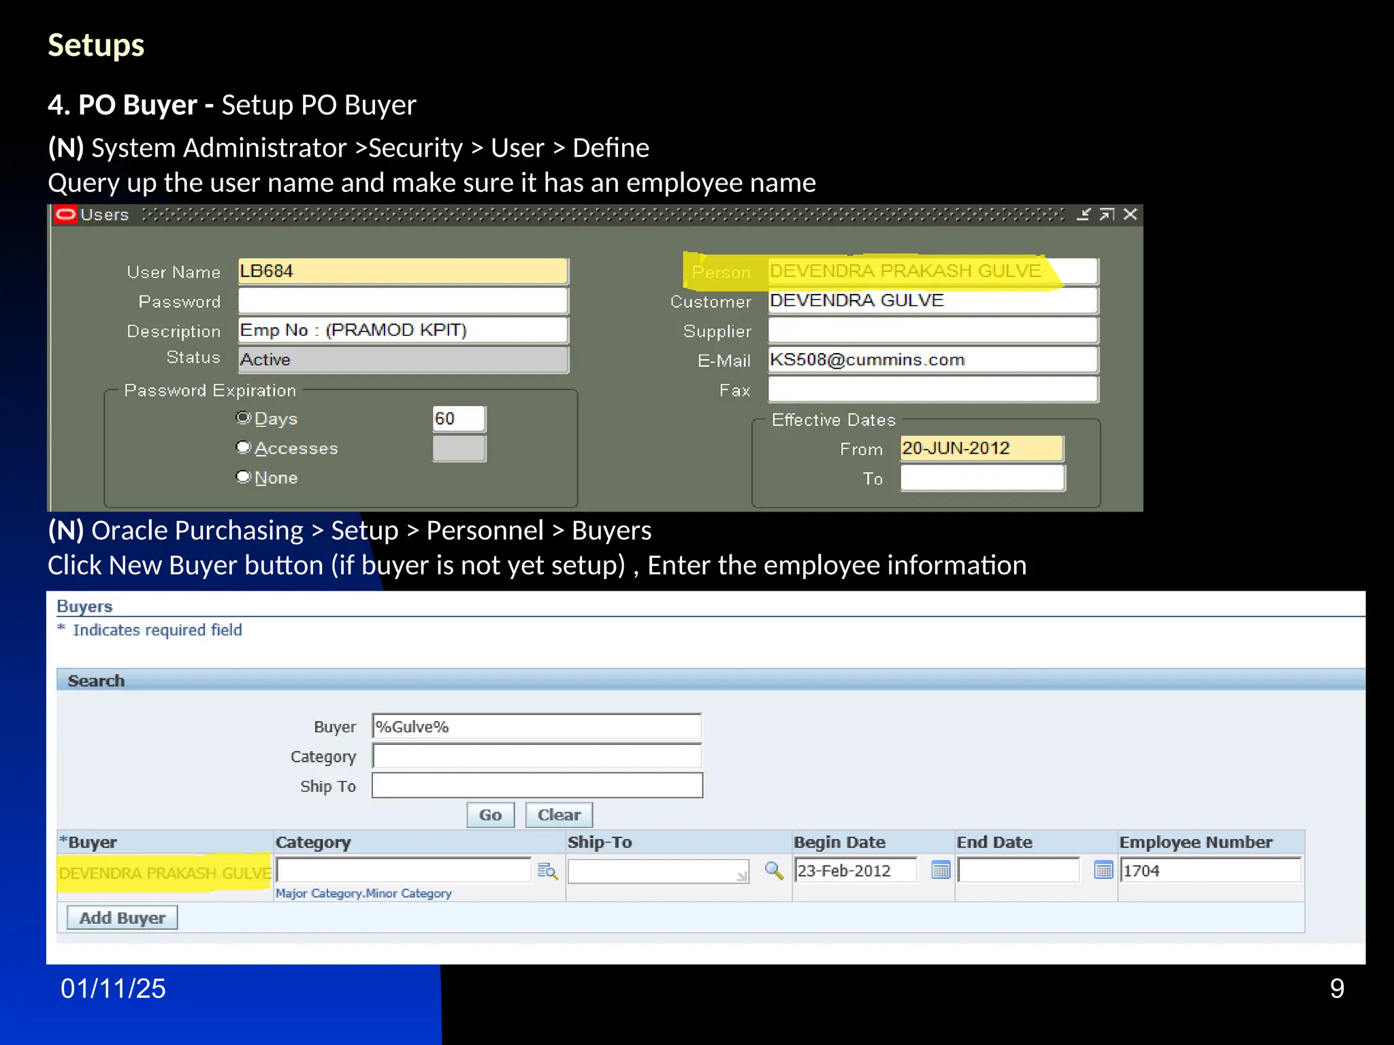Image resolution: width=1394 pixels, height=1045 pixels.
Task: Click the User Name field LB684
Action: pos(404,271)
